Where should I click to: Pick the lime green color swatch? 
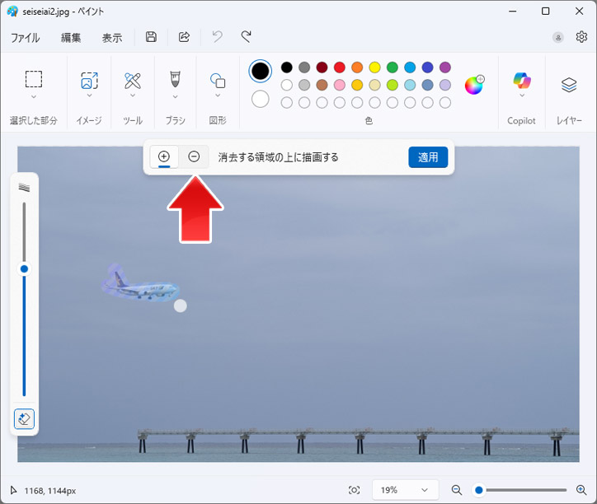pos(393,85)
